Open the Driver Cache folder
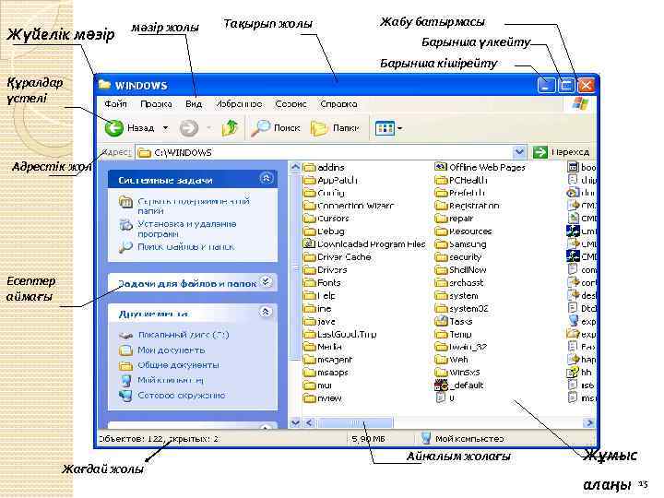Screen dimensions: 664x498 coord(338,257)
